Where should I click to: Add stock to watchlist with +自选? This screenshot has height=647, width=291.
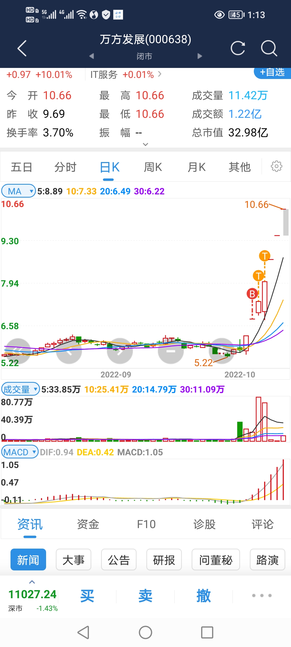pos(272,73)
